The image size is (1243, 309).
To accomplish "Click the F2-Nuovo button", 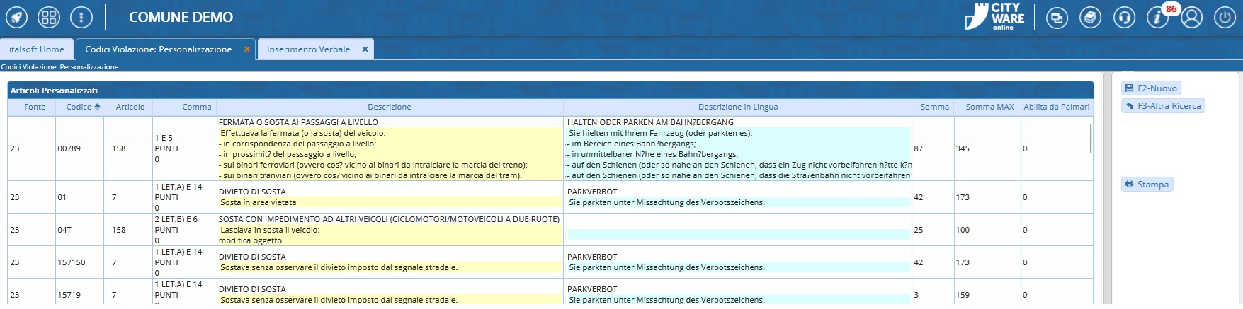I will coord(1152,88).
